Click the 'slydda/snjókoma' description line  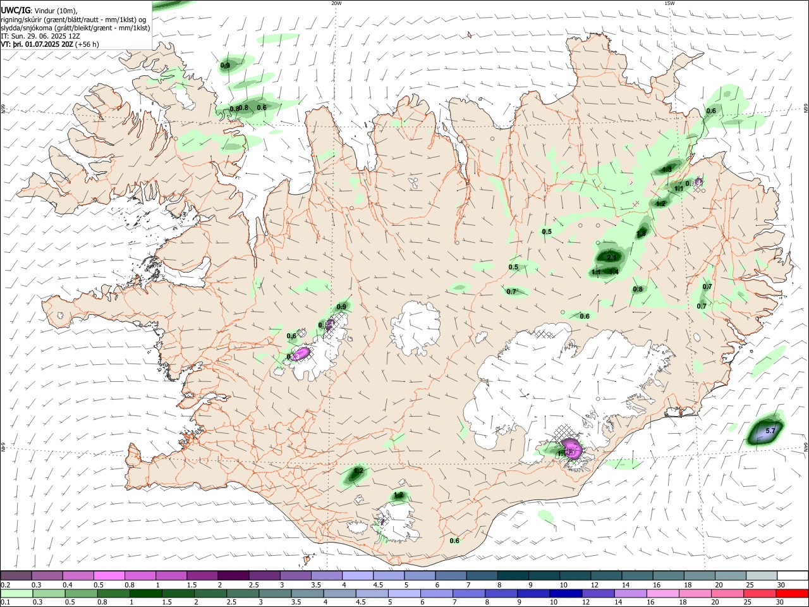click(x=75, y=28)
